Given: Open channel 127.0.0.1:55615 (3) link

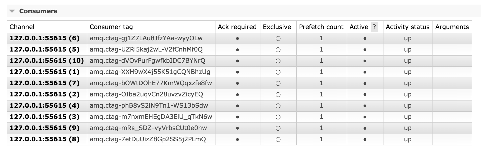Looking at the screenshot, I should tap(45, 117).
